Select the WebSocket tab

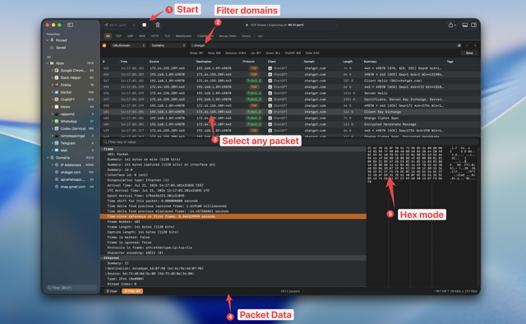(x=183, y=36)
